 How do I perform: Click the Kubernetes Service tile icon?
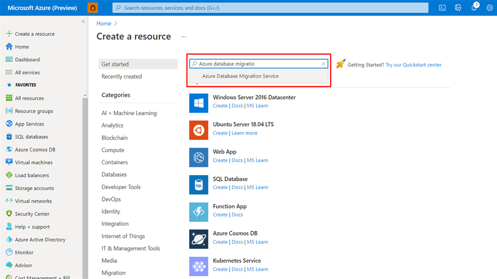click(x=199, y=267)
